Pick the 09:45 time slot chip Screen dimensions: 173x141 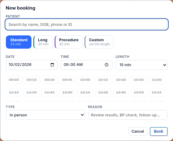click(x=67, y=80)
